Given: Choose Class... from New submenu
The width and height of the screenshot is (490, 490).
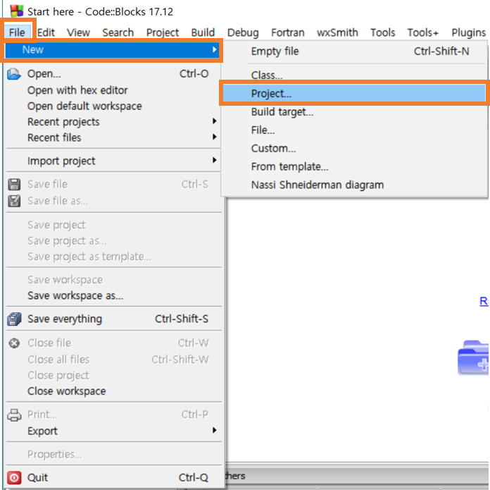Looking at the screenshot, I should [x=353, y=75].
